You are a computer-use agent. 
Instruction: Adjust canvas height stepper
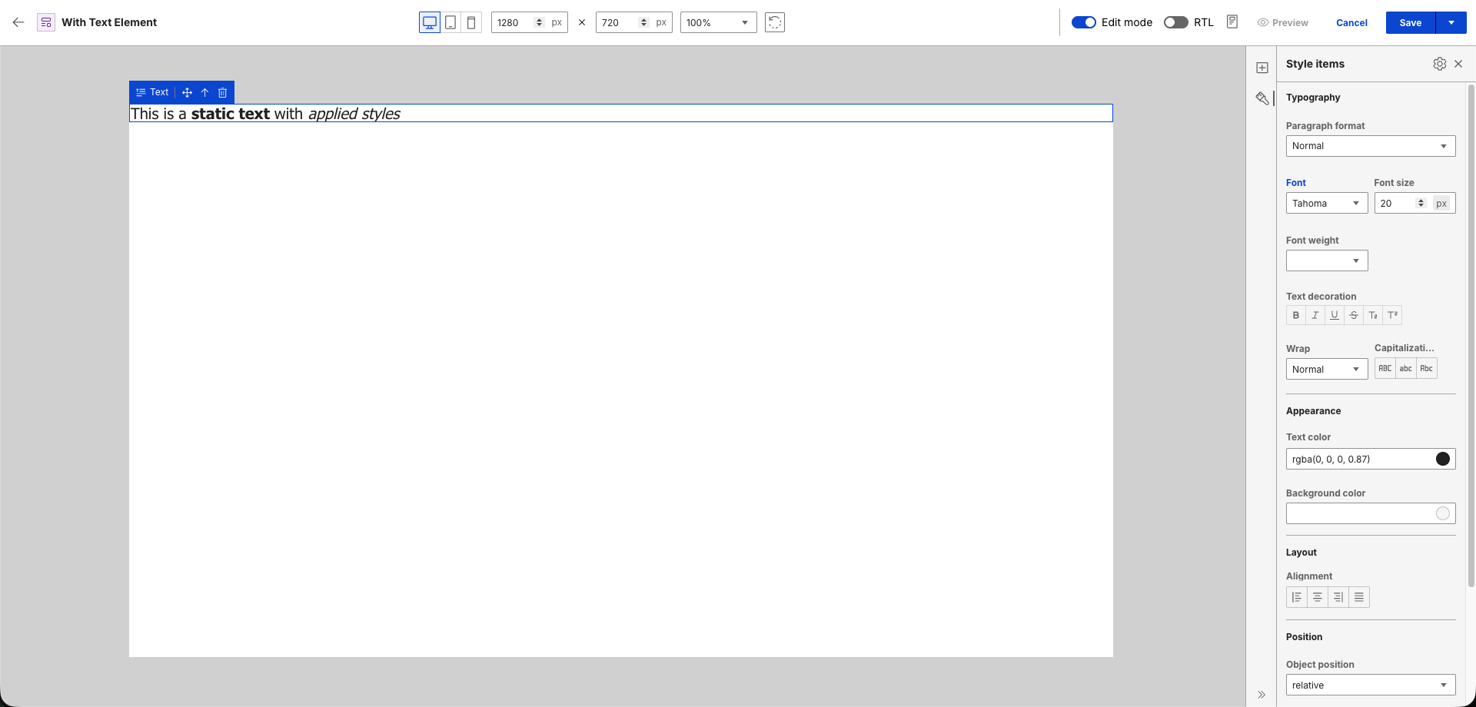click(643, 22)
